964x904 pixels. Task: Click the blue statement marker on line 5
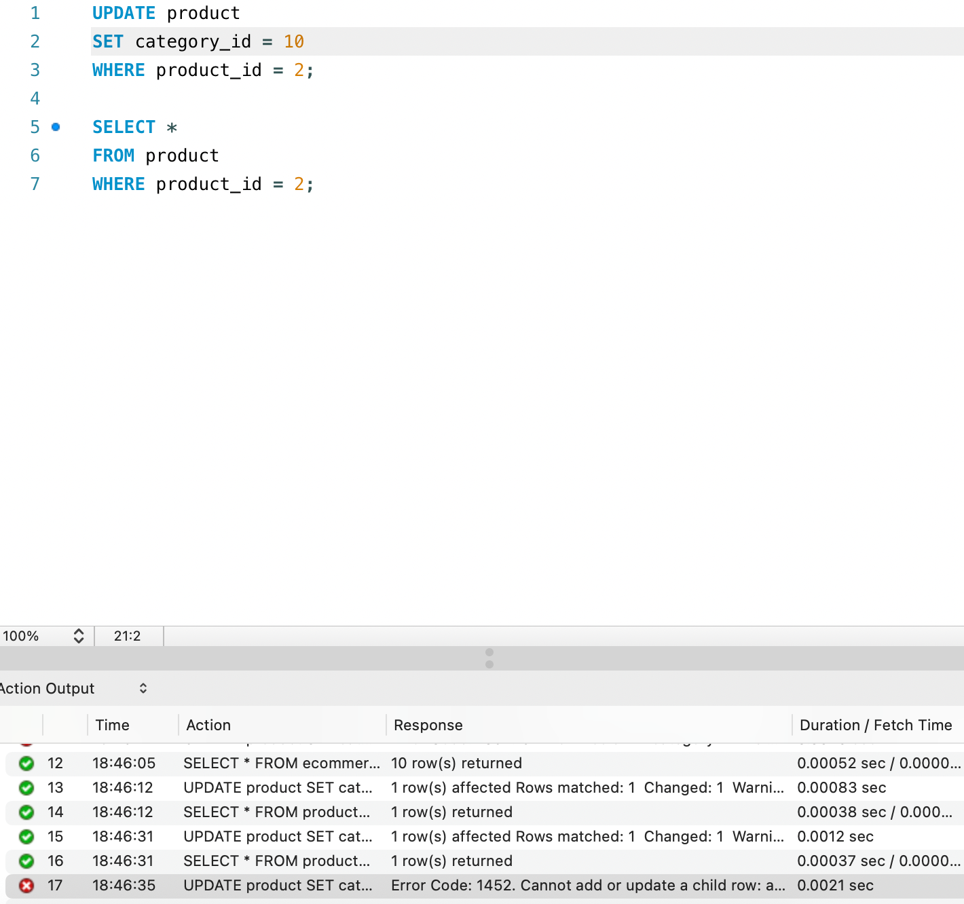coord(56,127)
